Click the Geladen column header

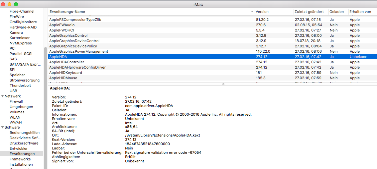coord(336,12)
